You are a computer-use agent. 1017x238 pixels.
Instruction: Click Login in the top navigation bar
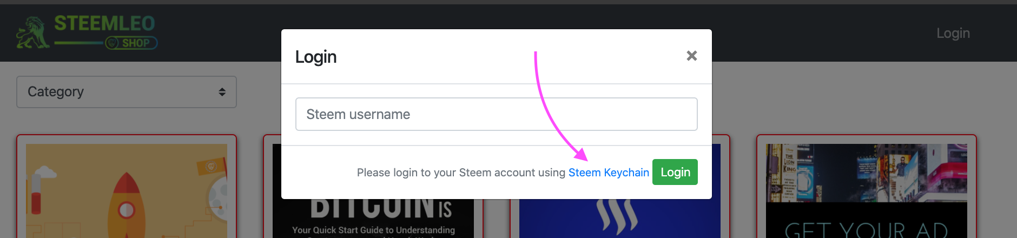coord(953,34)
